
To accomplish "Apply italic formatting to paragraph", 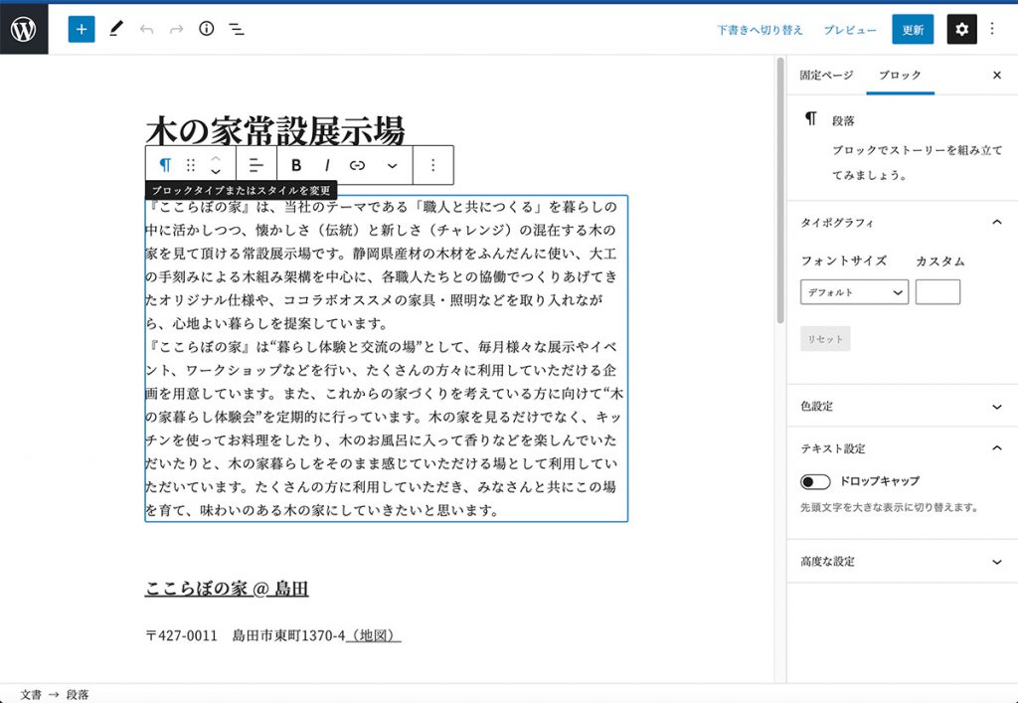I will (327, 165).
